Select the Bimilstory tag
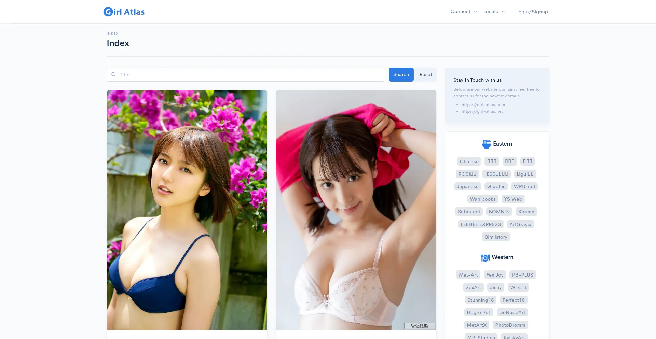The height and width of the screenshot is (339, 656). [496, 237]
